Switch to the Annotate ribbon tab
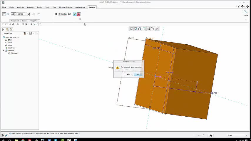The width and height of the screenshot is (251, 141). pos(30,7)
